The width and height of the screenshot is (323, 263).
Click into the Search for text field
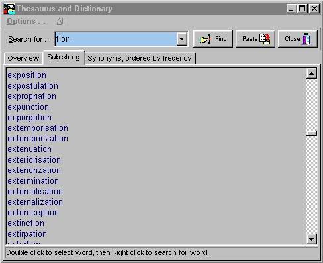click(x=116, y=39)
